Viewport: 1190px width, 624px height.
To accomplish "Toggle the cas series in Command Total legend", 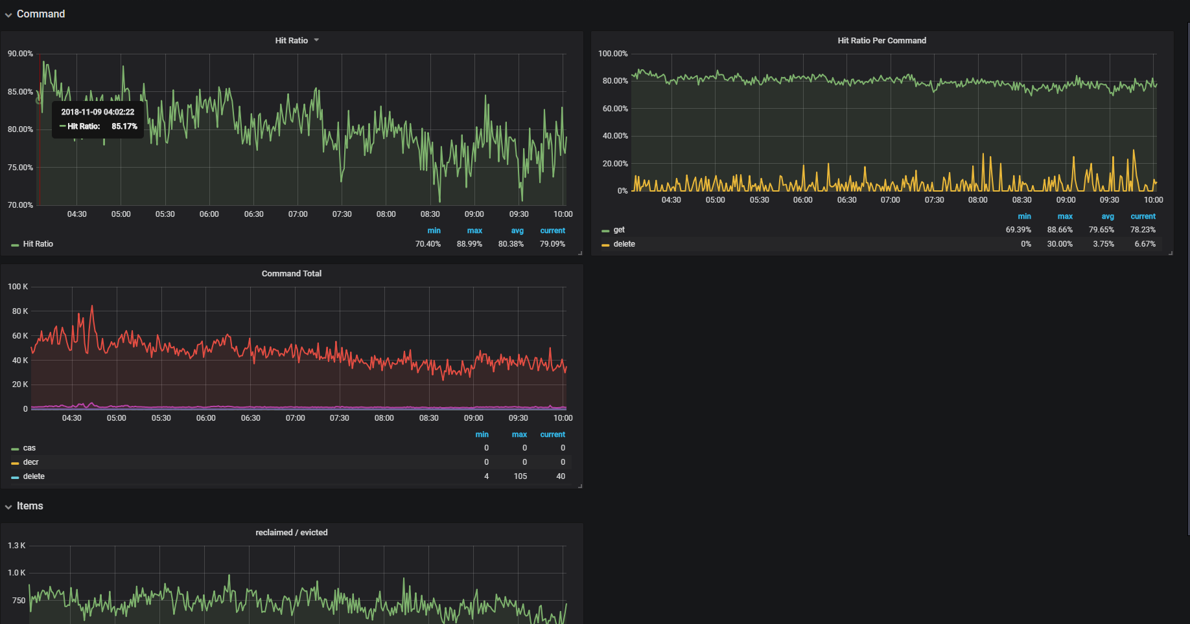I will (29, 448).
